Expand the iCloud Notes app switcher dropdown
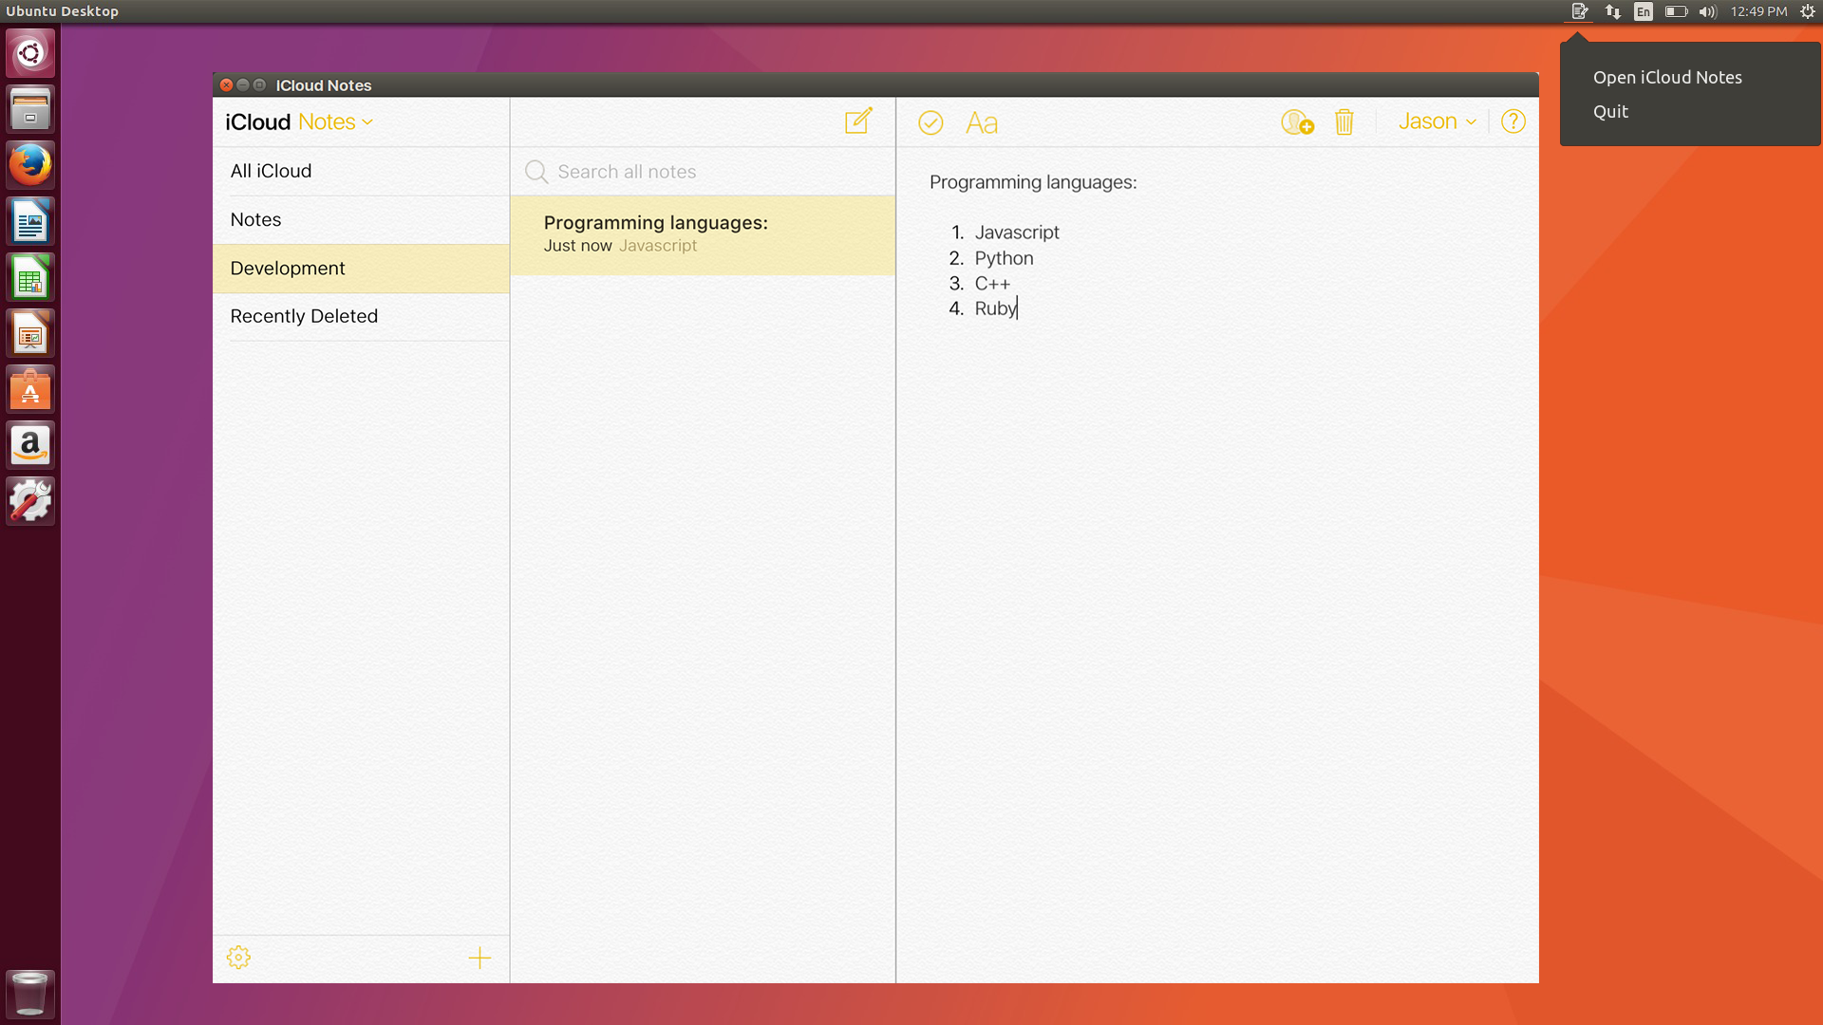This screenshot has height=1025, width=1823. click(336, 122)
